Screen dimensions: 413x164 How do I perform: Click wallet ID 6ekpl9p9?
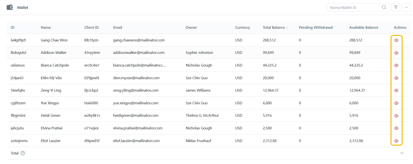[x=18, y=40]
